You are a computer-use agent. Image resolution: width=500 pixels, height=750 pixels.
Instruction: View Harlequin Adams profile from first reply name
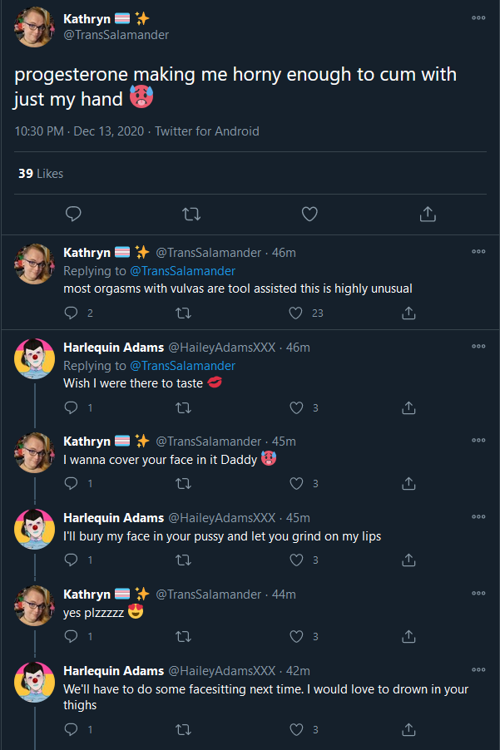point(113,348)
